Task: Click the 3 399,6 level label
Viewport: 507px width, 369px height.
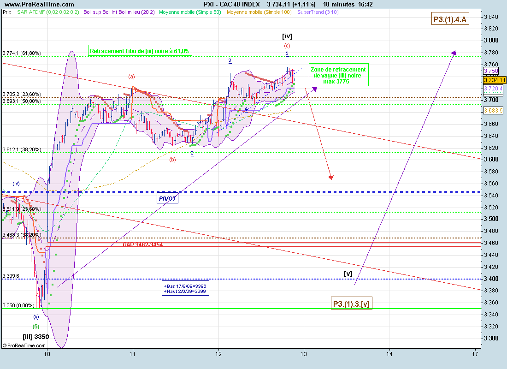Action: click(x=11, y=276)
